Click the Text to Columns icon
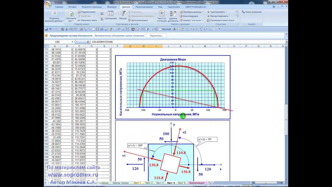 [x=162, y=14]
